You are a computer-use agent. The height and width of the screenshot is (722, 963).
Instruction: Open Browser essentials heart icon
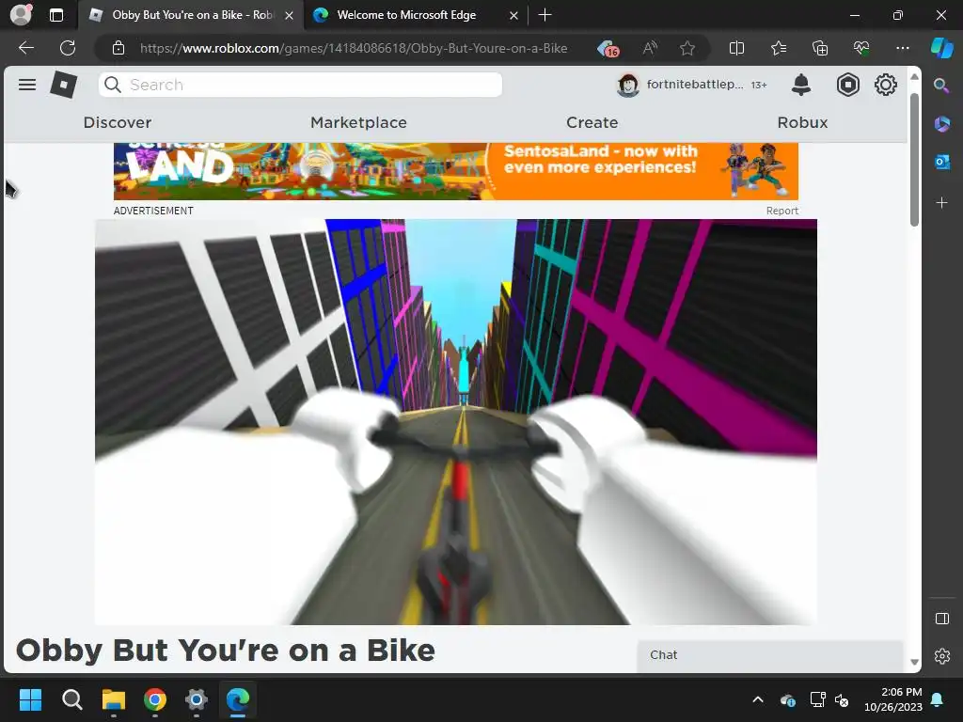[861, 48]
